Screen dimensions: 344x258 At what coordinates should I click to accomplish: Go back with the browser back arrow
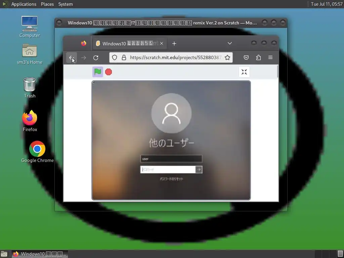tap(71, 58)
